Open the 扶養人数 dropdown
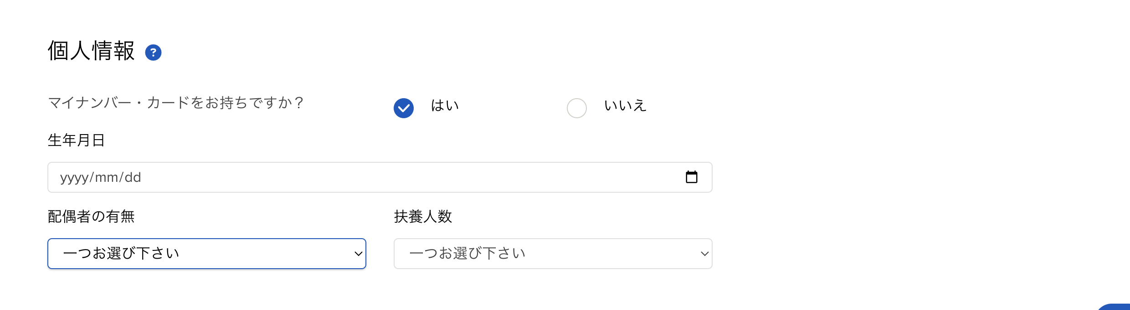Image resolution: width=1130 pixels, height=310 pixels. (x=553, y=254)
